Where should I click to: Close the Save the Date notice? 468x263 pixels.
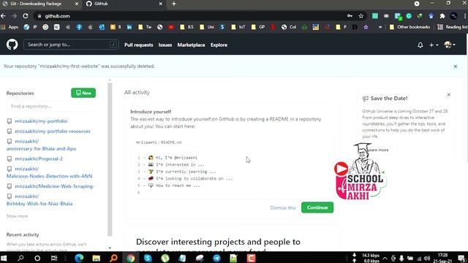point(448,94)
